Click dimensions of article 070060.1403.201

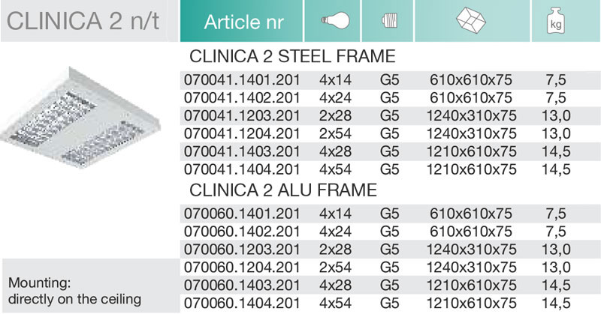(472, 286)
